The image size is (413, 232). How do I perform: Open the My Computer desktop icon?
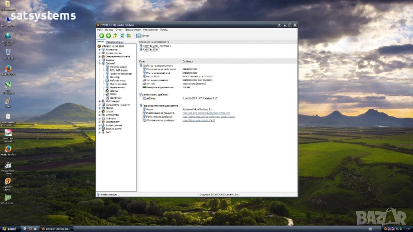click(x=8, y=20)
